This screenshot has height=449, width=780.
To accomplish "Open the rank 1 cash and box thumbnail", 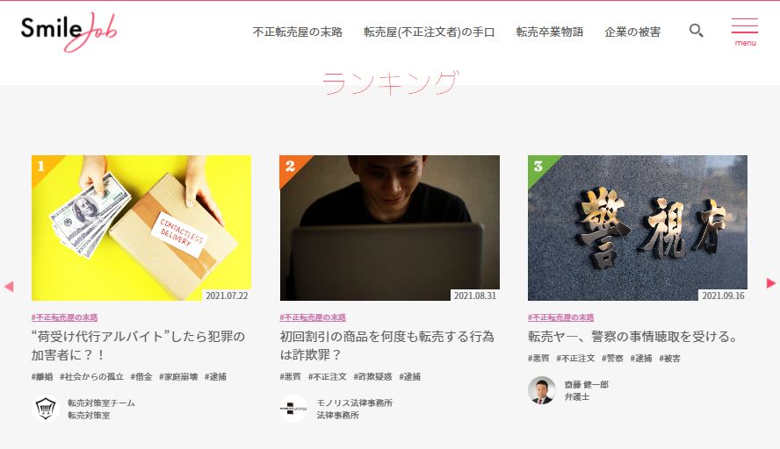I will tap(141, 228).
